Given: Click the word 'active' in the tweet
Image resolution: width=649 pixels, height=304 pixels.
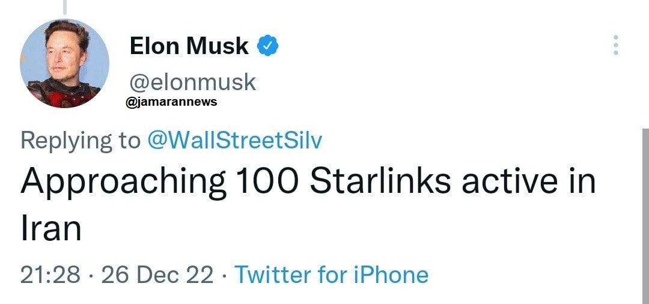Looking at the screenshot, I should (506, 181).
